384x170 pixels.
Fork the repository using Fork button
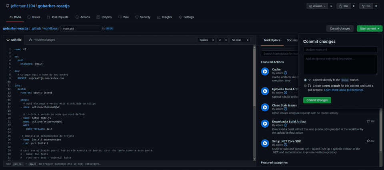[366, 6]
